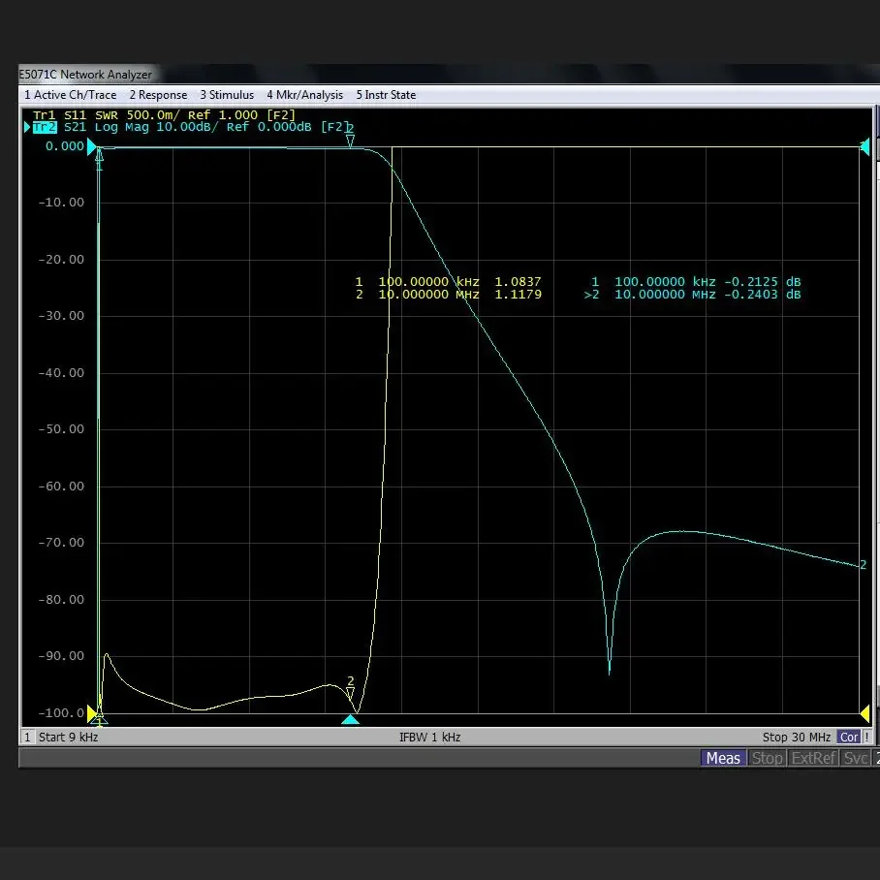Open the Active Ch/Trace menu
The height and width of the screenshot is (880, 880).
(x=70, y=95)
